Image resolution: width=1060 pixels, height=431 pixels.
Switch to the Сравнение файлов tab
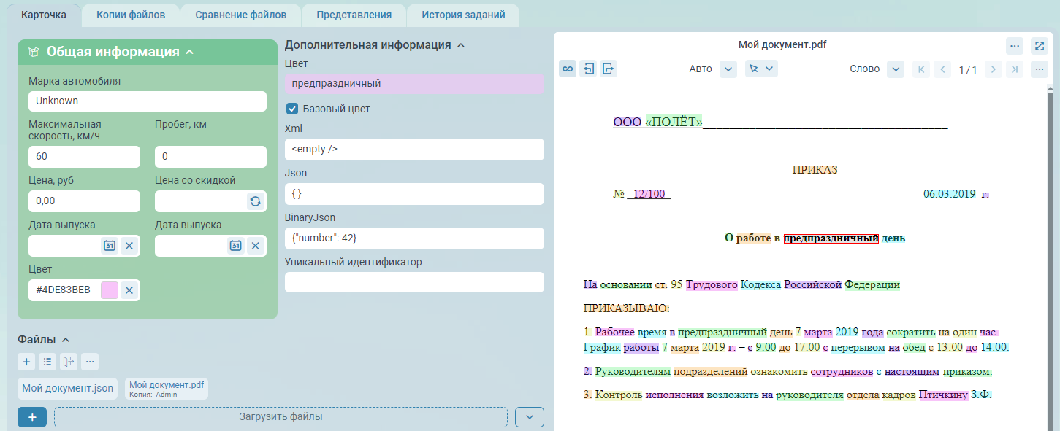[240, 15]
